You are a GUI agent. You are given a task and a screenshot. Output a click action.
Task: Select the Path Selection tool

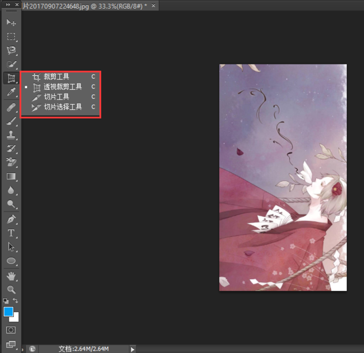[11, 247]
